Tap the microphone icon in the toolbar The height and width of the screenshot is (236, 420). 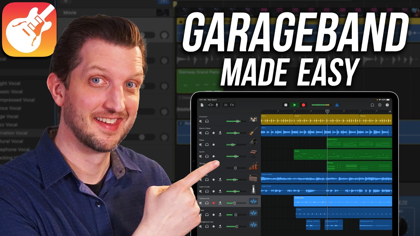tap(217, 105)
